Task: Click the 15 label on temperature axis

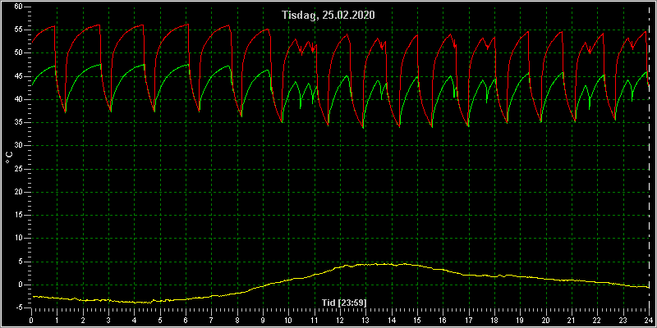Action: pyautogui.click(x=18, y=215)
